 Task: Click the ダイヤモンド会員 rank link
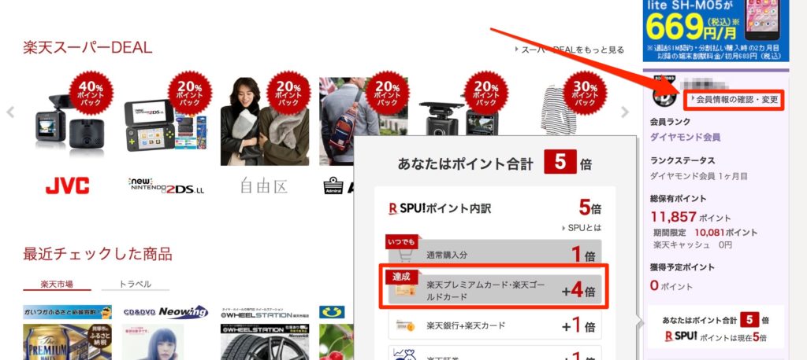tap(685, 137)
